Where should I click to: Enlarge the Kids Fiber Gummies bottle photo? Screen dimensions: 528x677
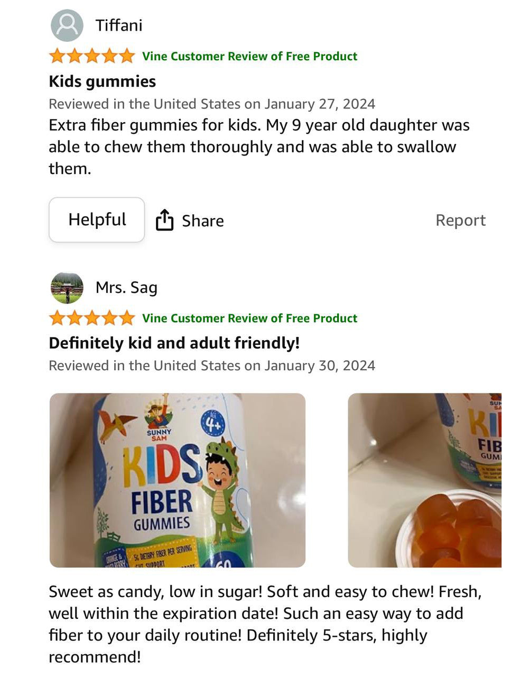(178, 480)
